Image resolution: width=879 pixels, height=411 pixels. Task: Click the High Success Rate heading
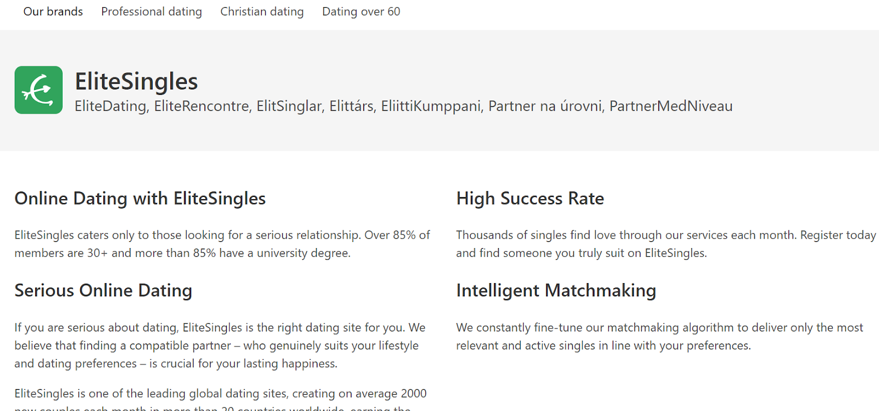coord(530,198)
